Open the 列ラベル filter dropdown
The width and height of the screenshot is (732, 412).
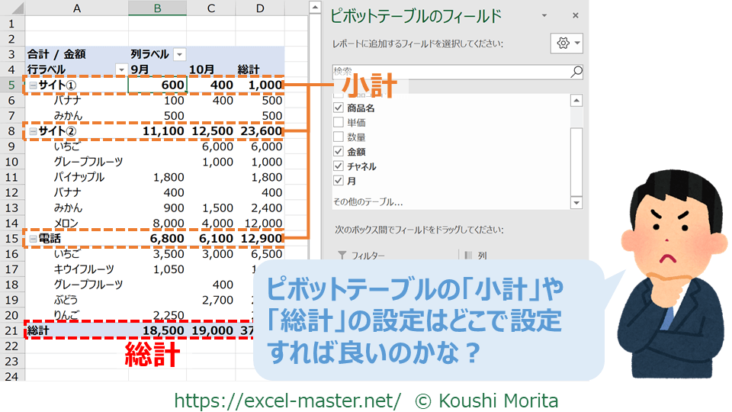(179, 54)
